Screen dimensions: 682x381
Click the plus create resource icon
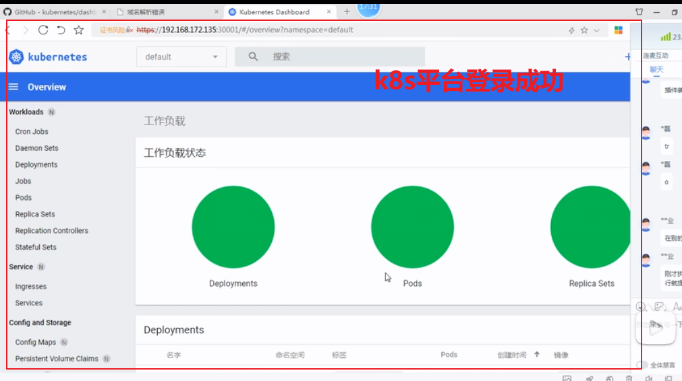(x=627, y=57)
